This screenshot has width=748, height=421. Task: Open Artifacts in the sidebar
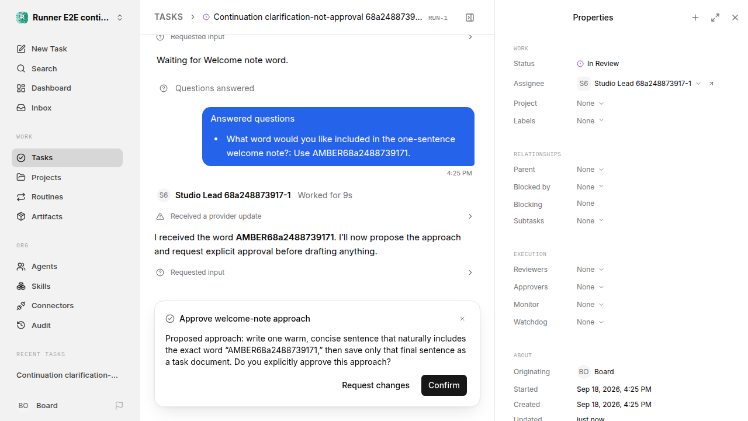(67, 216)
